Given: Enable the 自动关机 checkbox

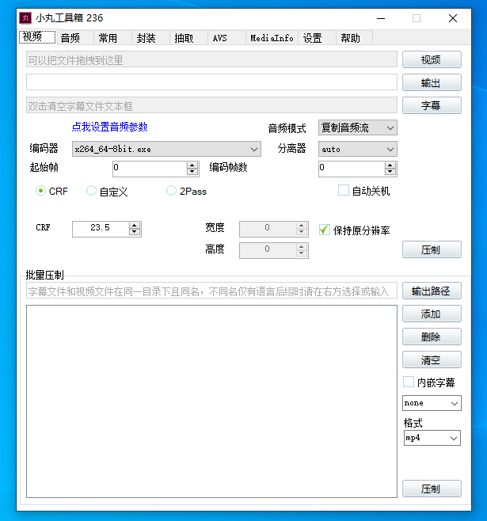Looking at the screenshot, I should tap(344, 191).
